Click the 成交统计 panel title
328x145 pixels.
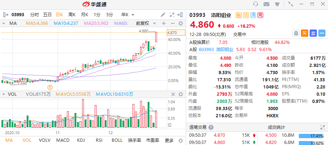tap(276, 127)
